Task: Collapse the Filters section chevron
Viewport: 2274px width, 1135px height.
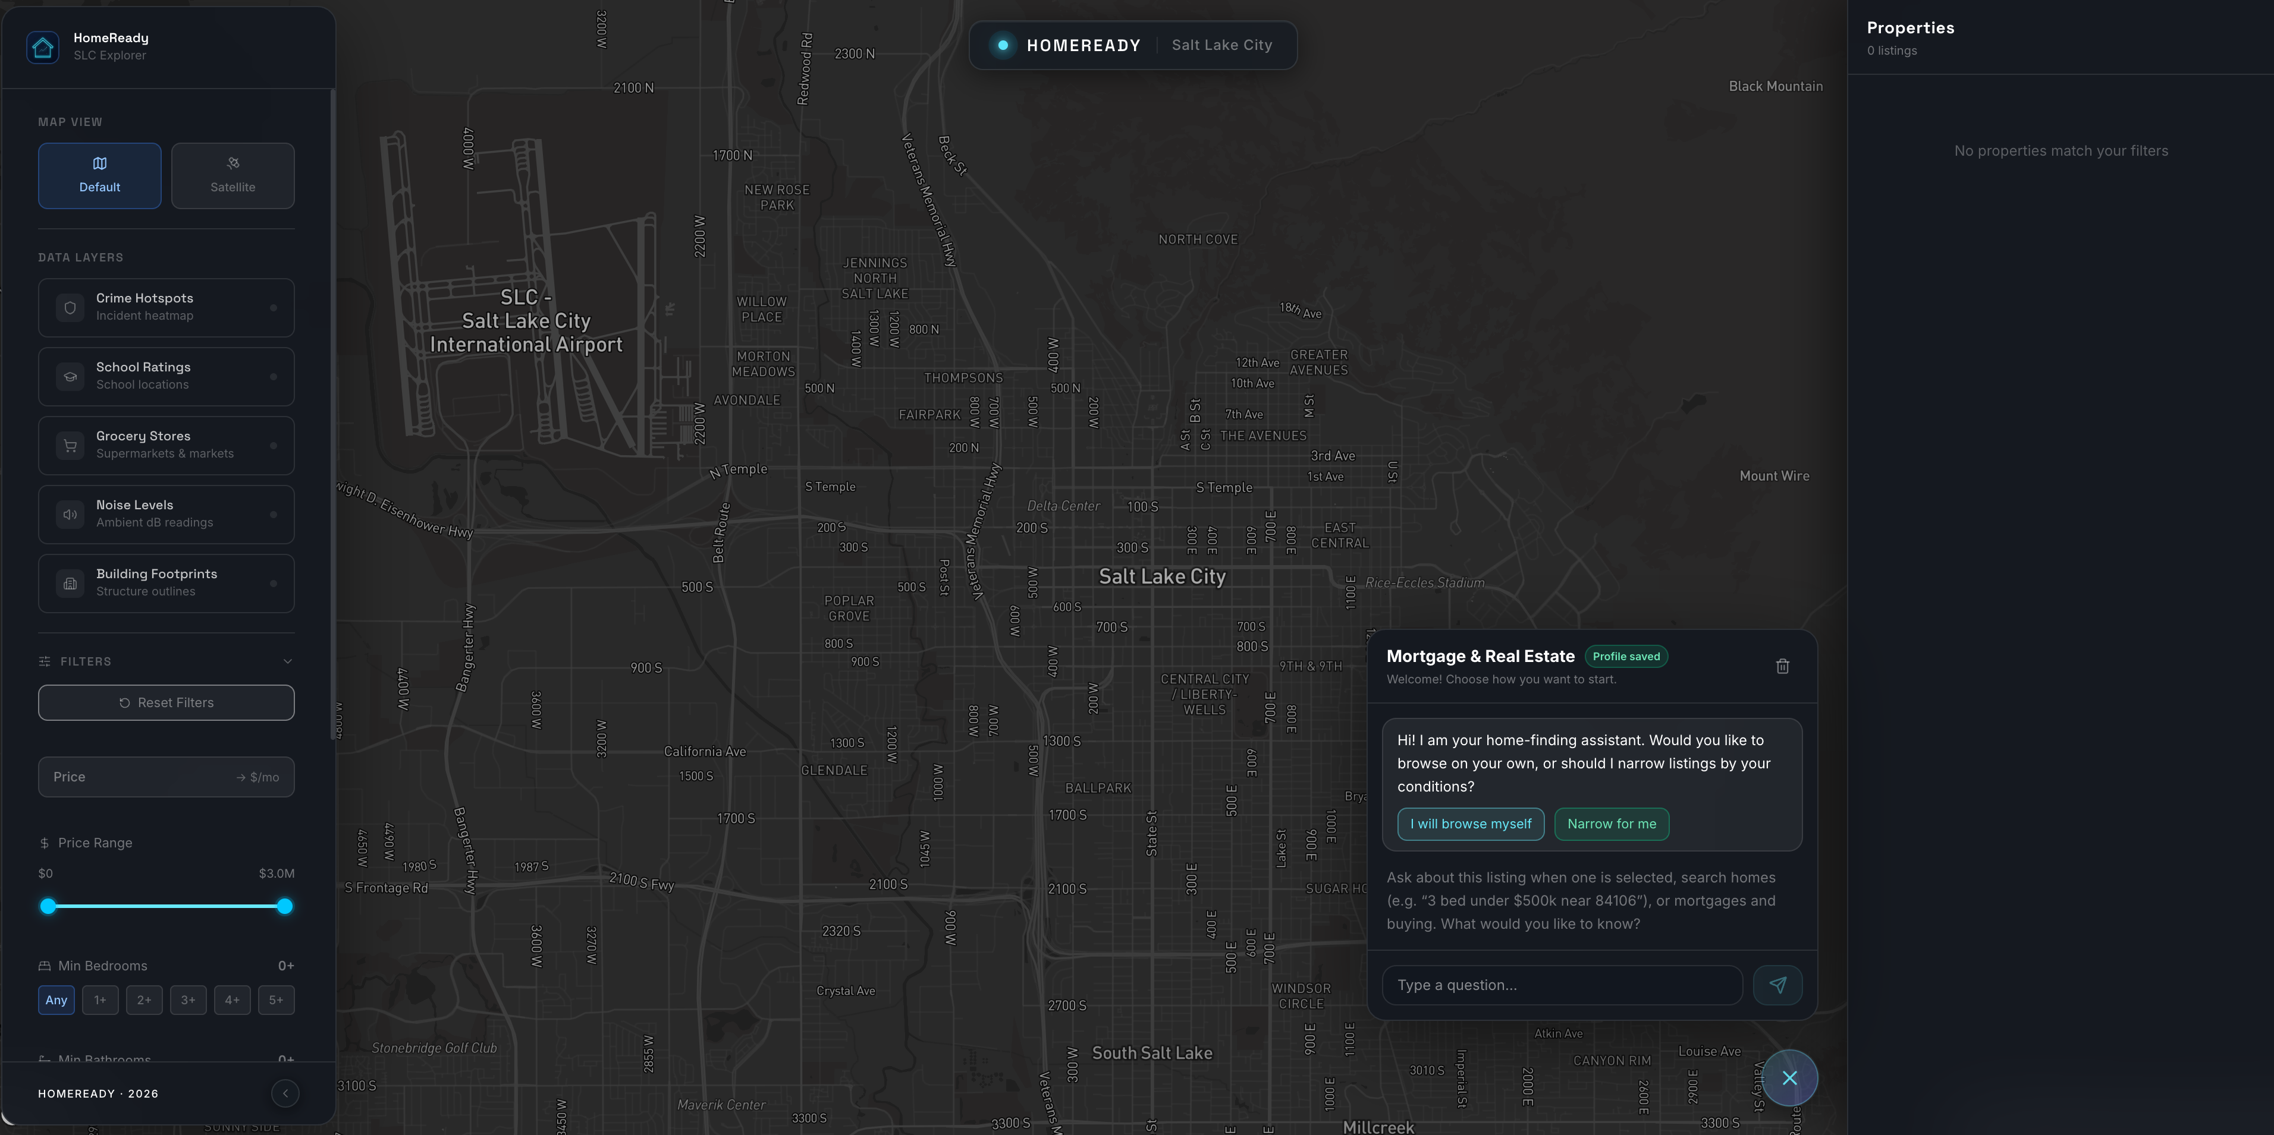Action: (287, 661)
